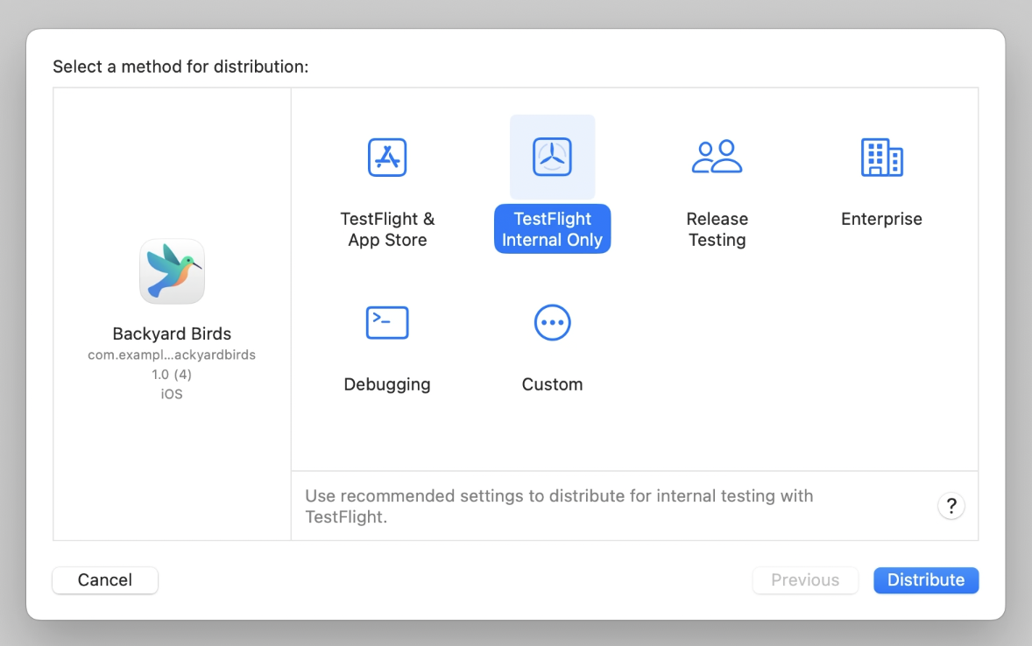Choose the TestFlight Internal Only icon

[x=552, y=158]
